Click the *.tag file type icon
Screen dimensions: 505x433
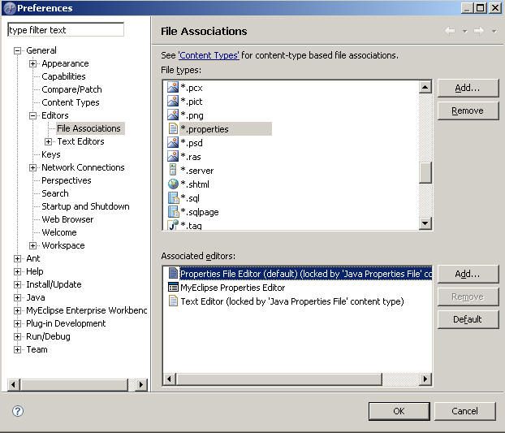pyautogui.click(x=173, y=224)
